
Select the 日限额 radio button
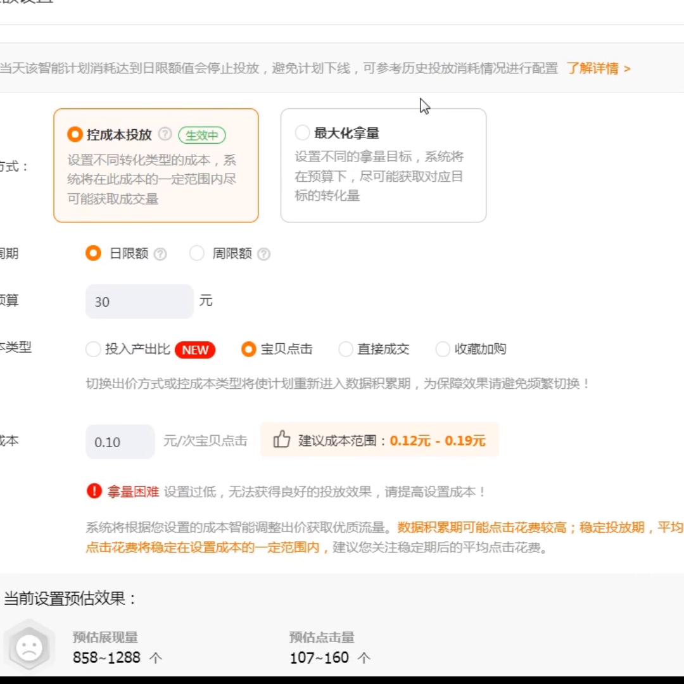[x=94, y=253]
